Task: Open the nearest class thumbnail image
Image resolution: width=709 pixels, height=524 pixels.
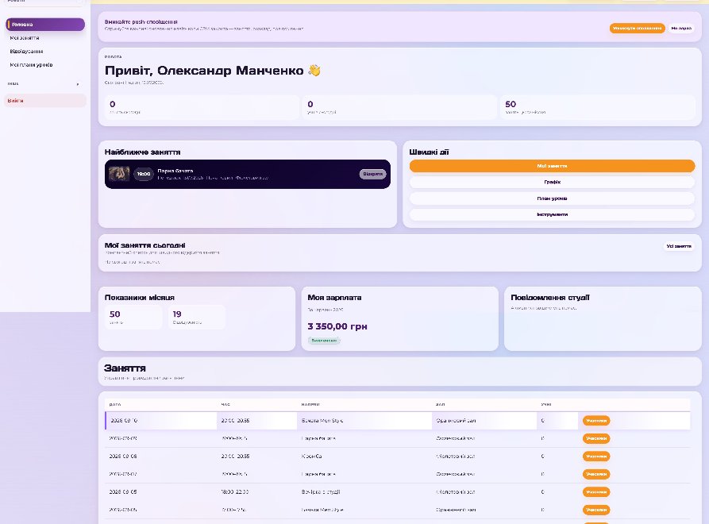Action: pos(119,174)
